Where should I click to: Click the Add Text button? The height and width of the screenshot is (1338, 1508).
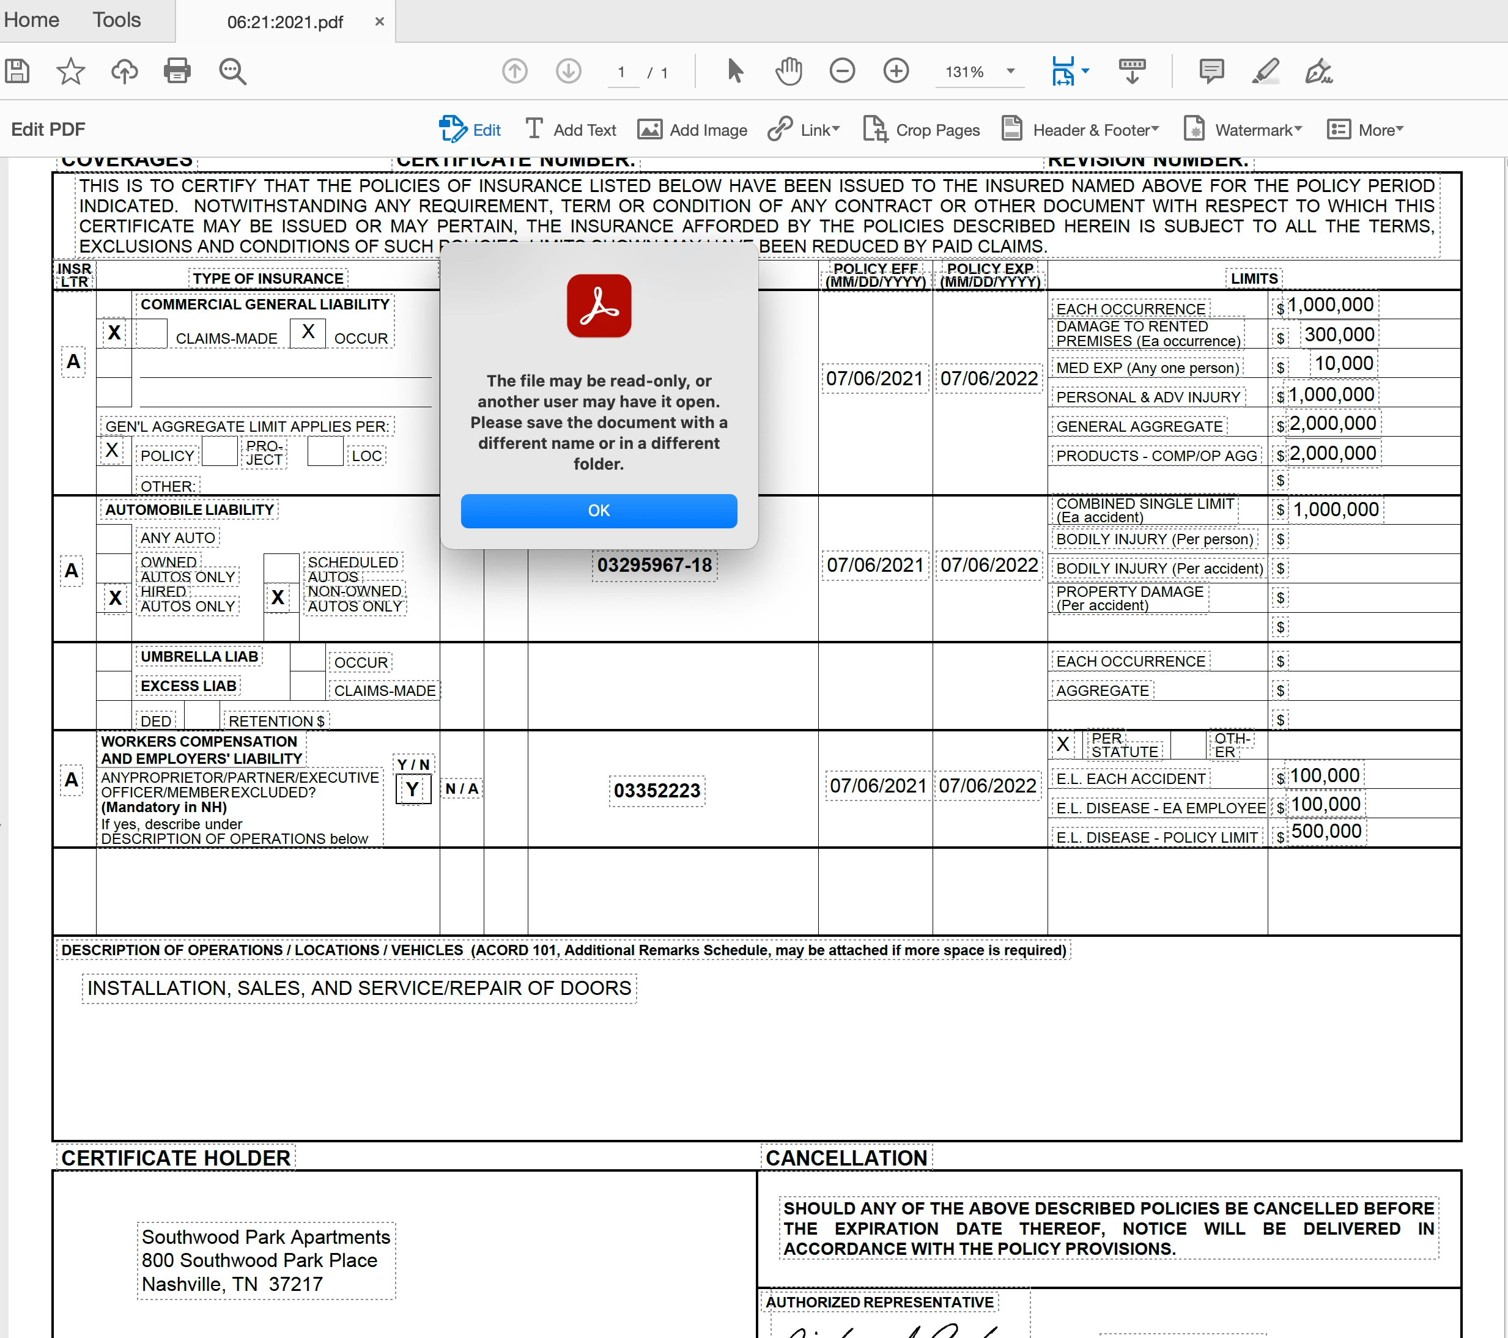coord(571,130)
